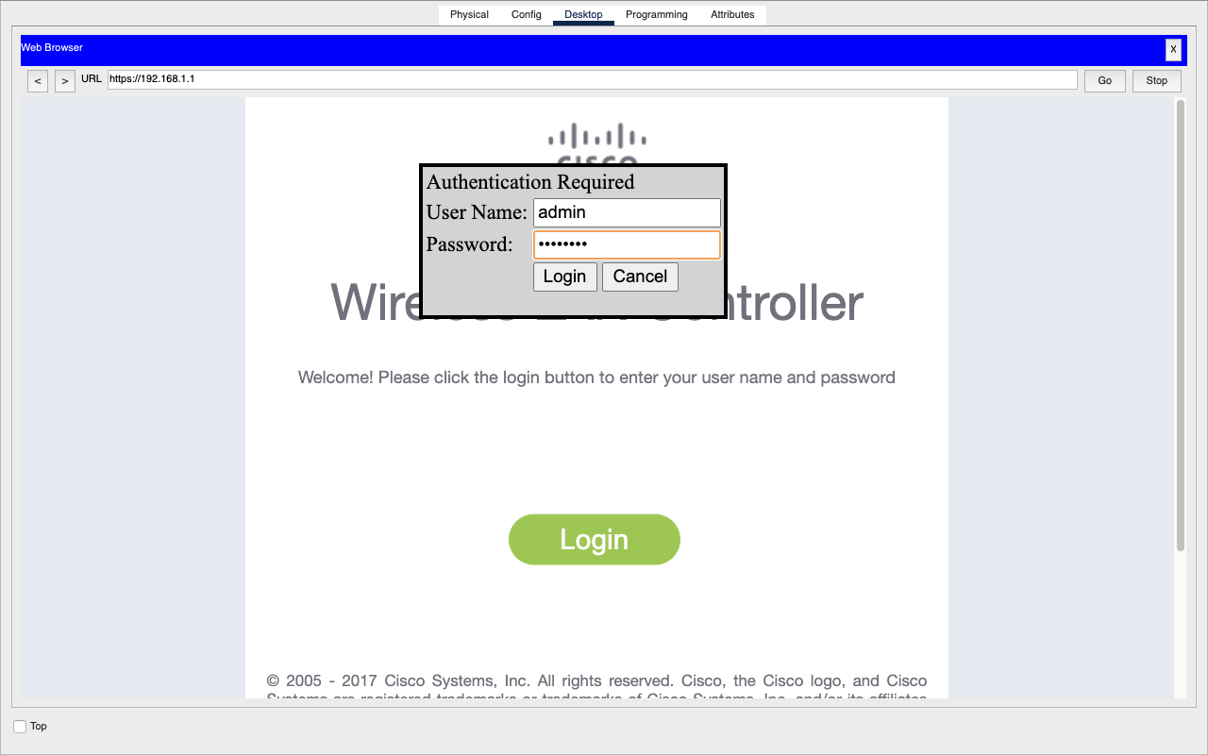Focus the URL address field
The image size is (1208, 755).
pos(592,80)
